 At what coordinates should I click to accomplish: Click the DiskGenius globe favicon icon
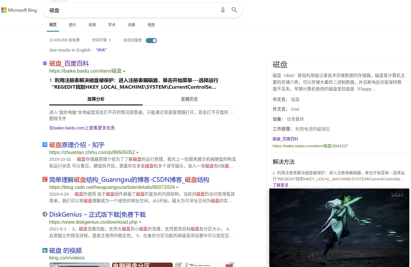coord(45,214)
